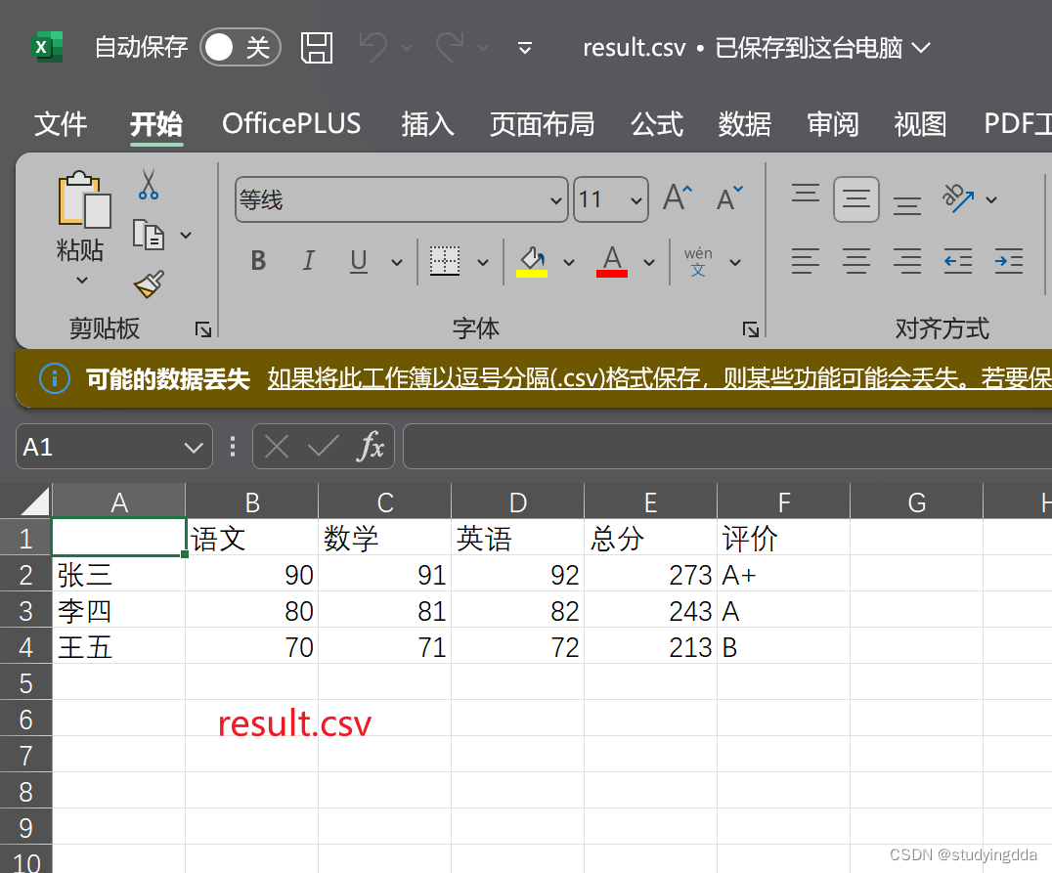Expand underline style options arrow
1052x873 pixels.
pos(397,262)
